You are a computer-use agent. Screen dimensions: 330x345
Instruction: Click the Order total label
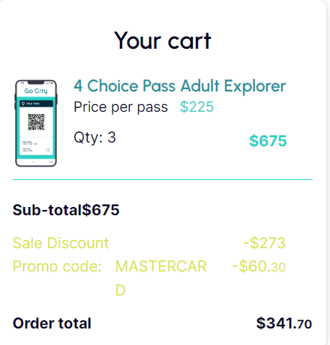52,323
